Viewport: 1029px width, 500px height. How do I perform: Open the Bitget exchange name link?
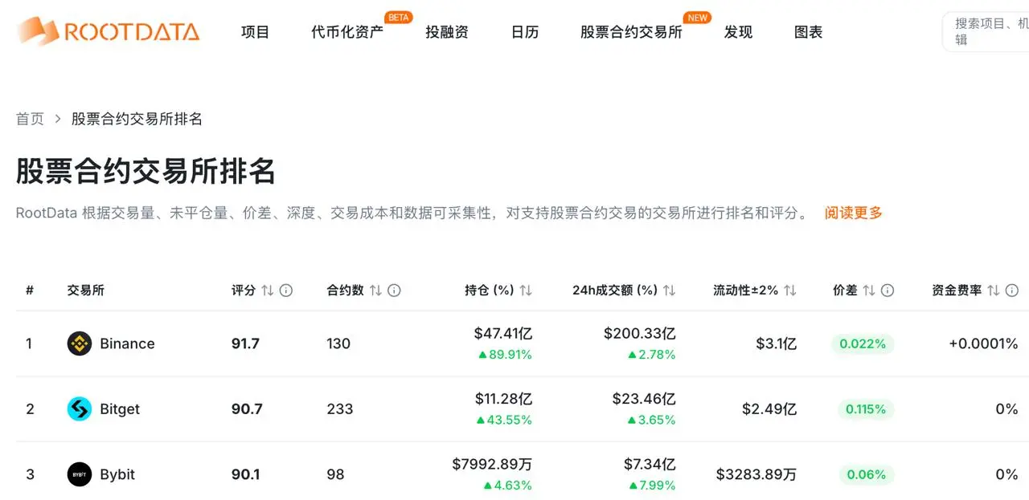pyautogui.click(x=120, y=409)
